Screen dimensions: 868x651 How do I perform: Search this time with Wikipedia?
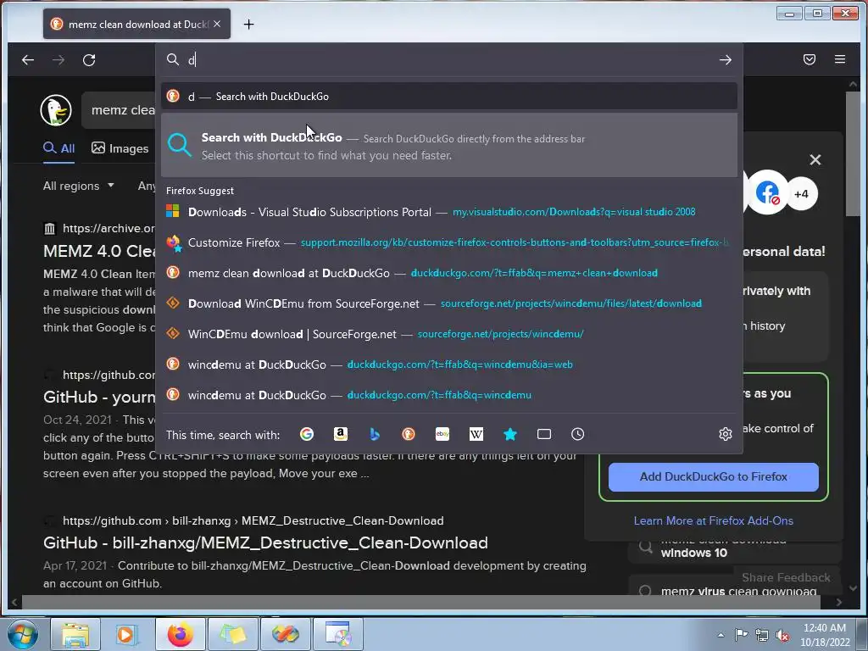click(x=476, y=435)
